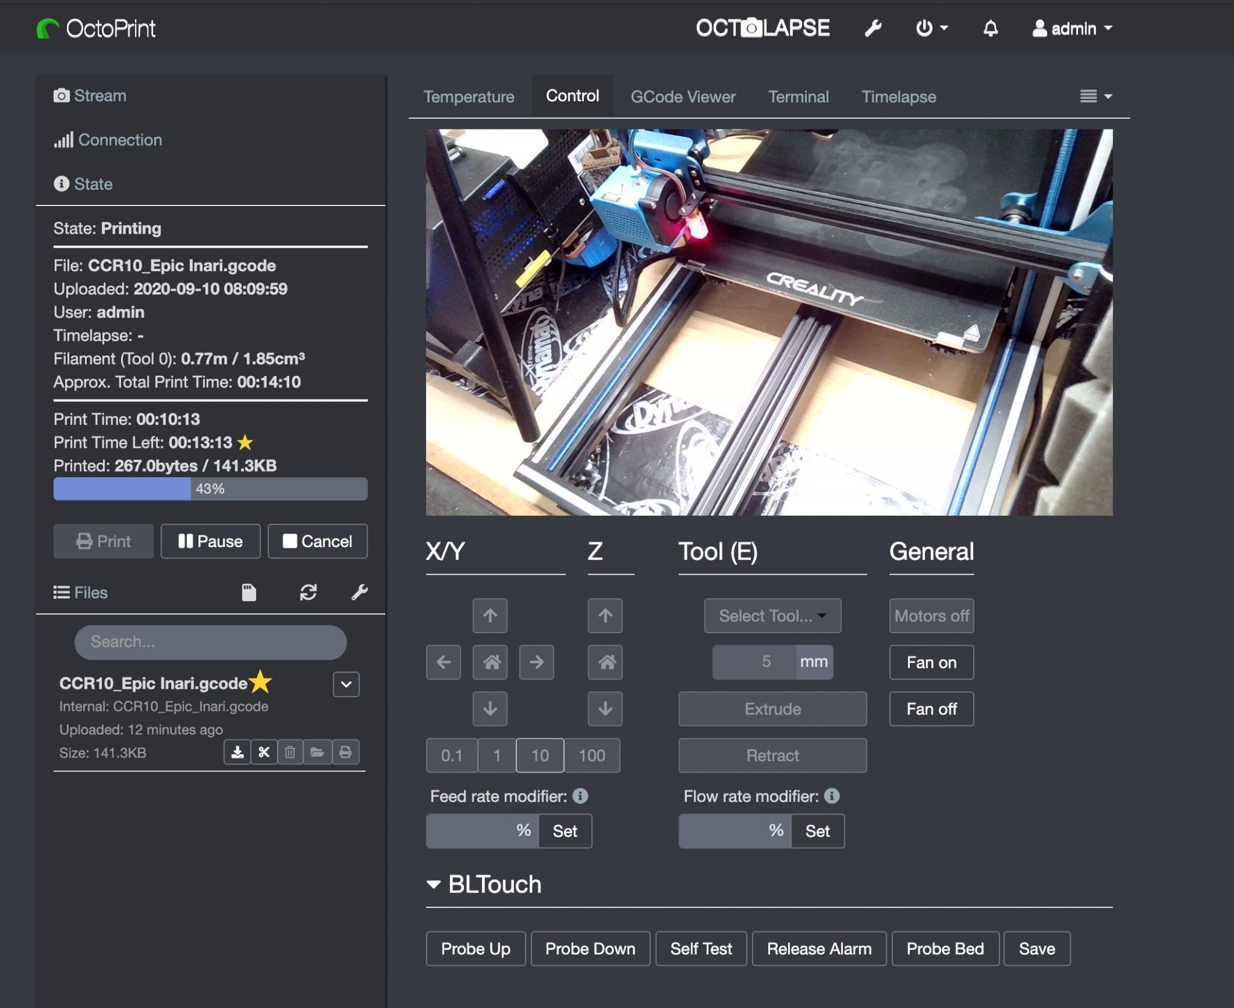Viewport: 1234px width, 1008px height.
Task: Cancel the current print
Action: click(318, 541)
